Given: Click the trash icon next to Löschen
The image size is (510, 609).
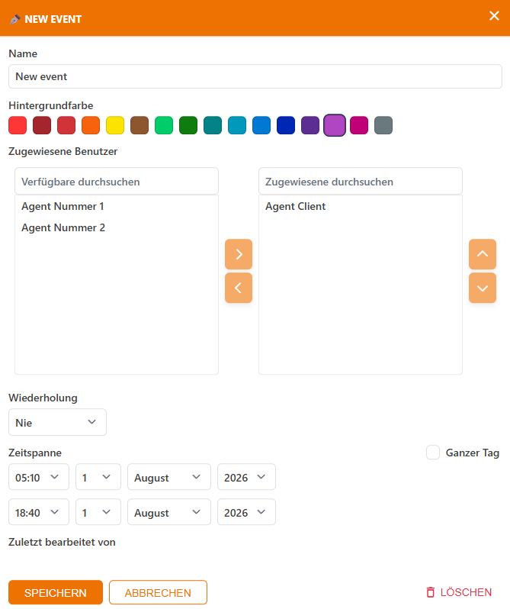Looking at the screenshot, I should tap(431, 592).
